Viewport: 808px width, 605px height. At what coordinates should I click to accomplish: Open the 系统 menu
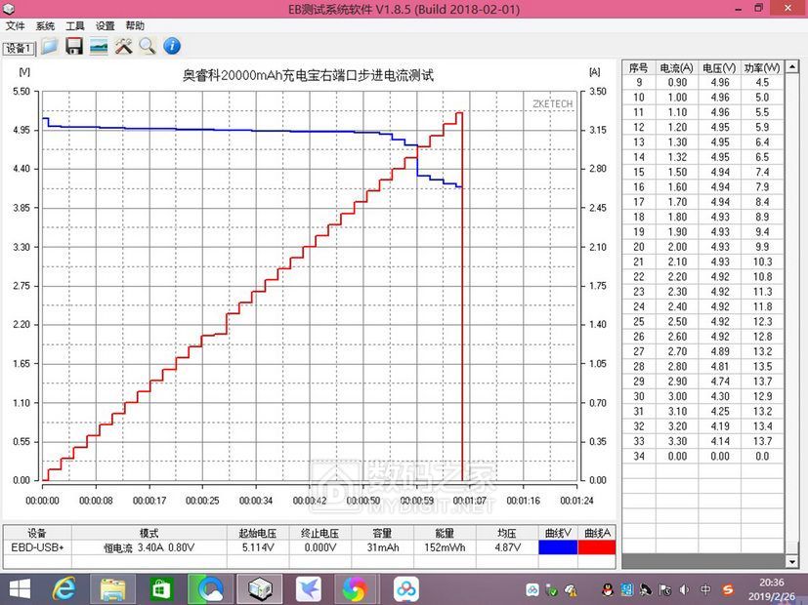[45, 26]
